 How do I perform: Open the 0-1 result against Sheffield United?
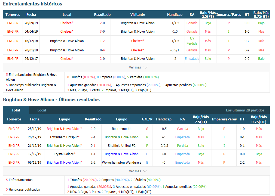pos(93,145)
